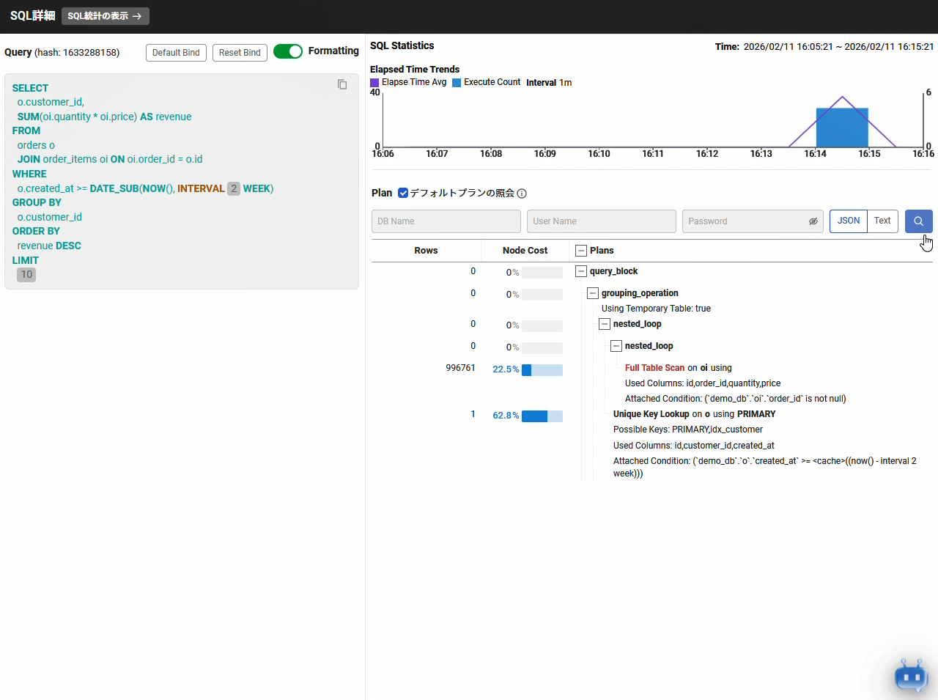Uncheck the デフォルトプランの照会 checkbox
This screenshot has height=700, width=938.
point(403,194)
